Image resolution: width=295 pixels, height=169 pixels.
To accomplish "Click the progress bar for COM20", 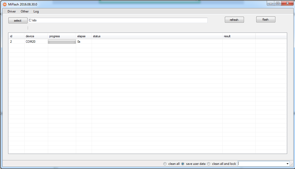I will coord(62,42).
